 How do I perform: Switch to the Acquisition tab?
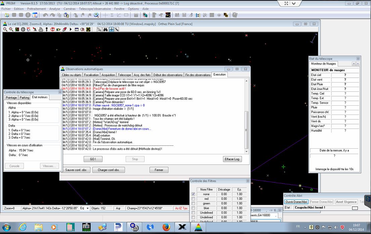(x=108, y=75)
